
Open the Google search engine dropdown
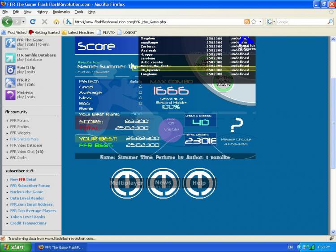tap(271, 22)
